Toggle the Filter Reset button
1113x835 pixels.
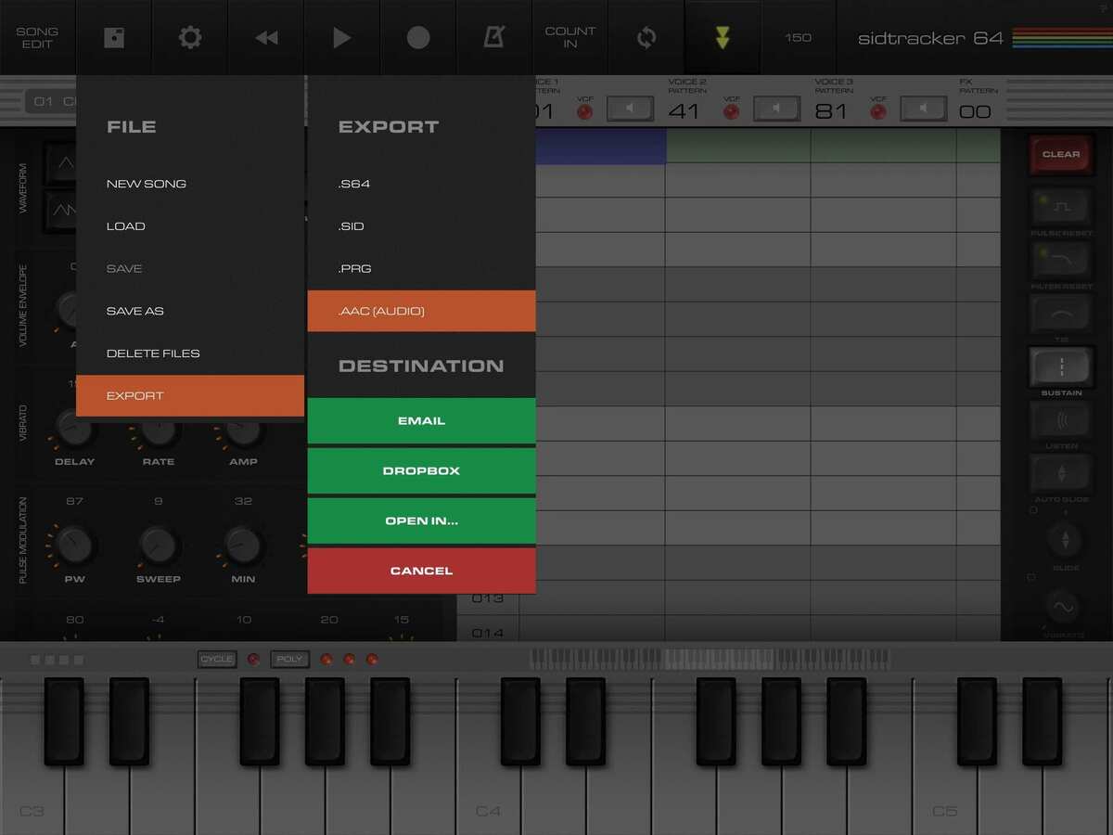(1062, 260)
